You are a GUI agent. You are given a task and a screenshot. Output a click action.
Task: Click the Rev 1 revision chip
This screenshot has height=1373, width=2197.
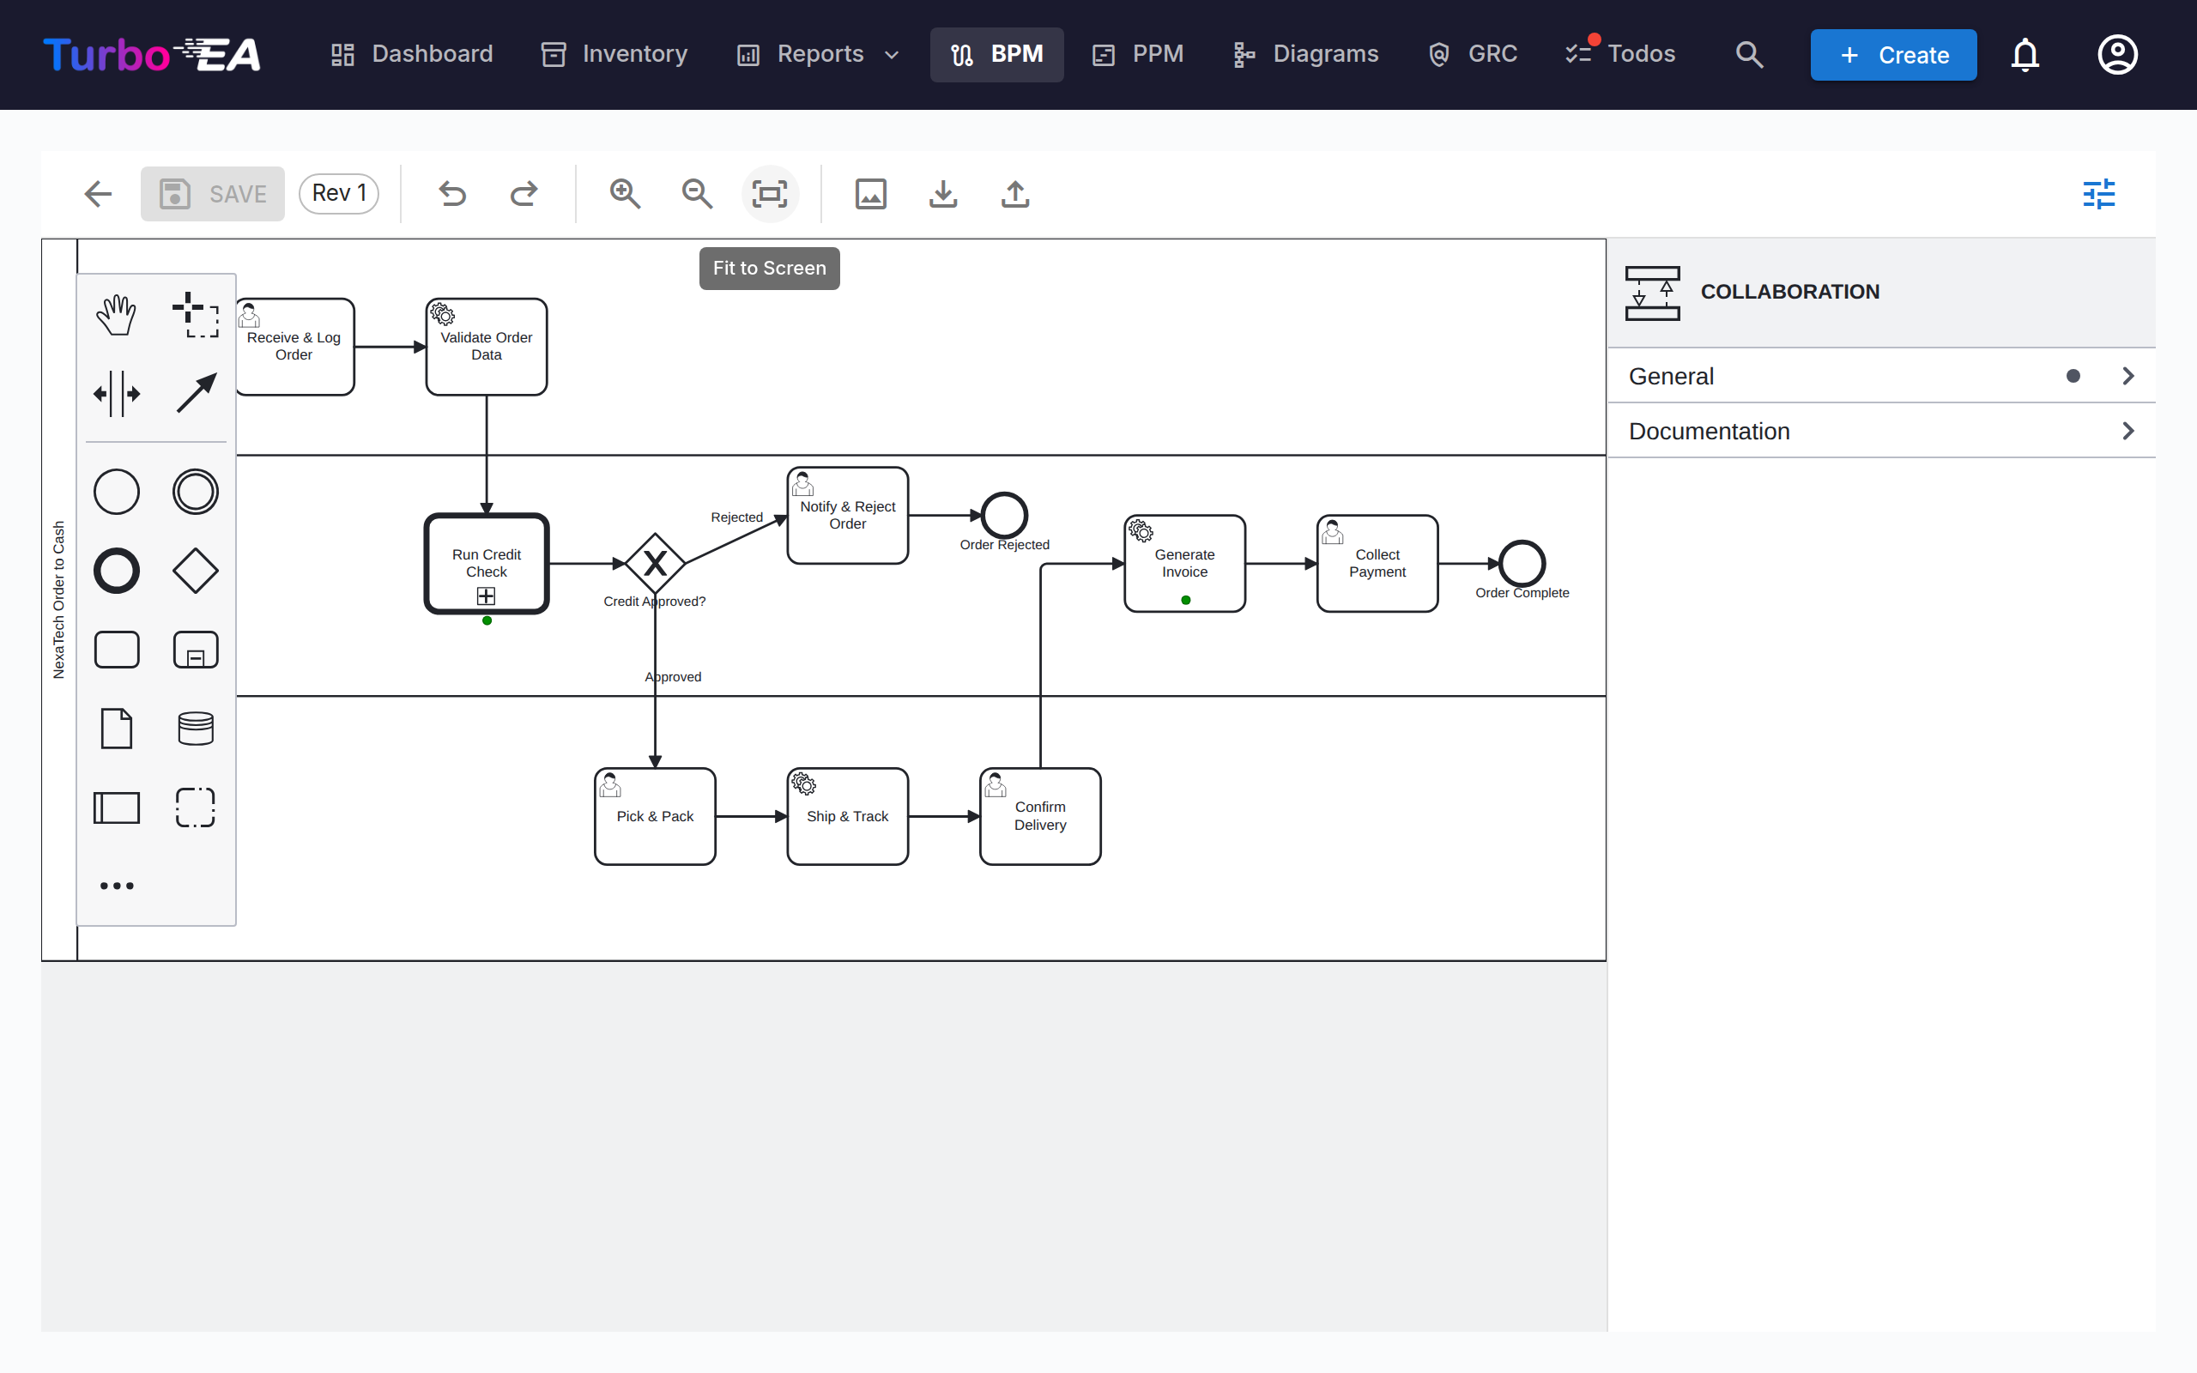(339, 193)
